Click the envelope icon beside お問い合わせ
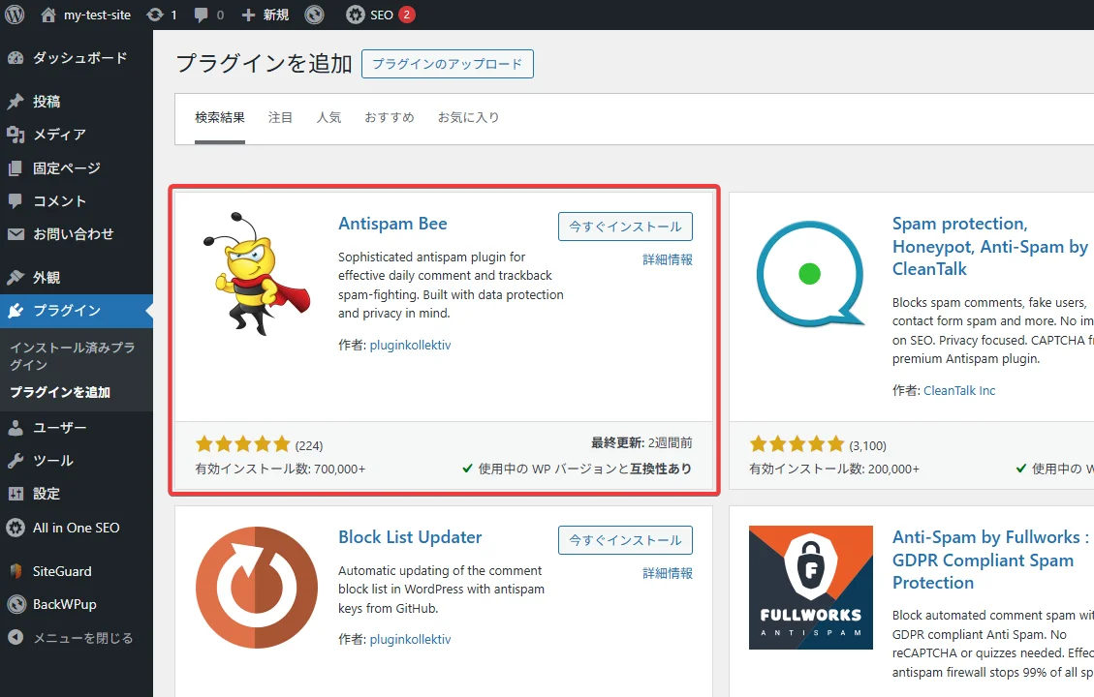Screen dimensions: 1094x697 16,234
